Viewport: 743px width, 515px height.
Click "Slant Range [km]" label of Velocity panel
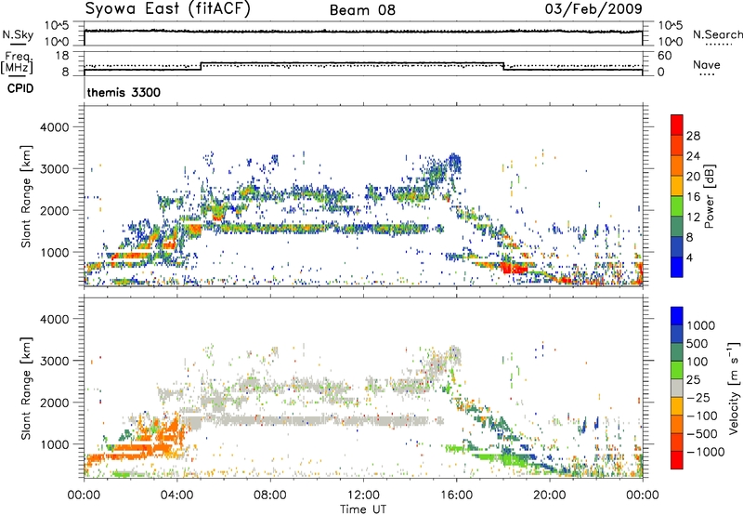pos(26,389)
